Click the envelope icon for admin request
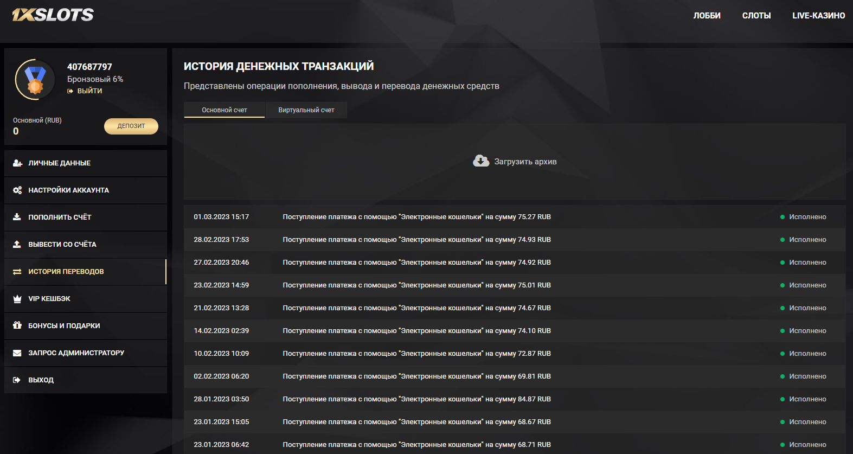This screenshot has width=853, height=454. pos(17,353)
